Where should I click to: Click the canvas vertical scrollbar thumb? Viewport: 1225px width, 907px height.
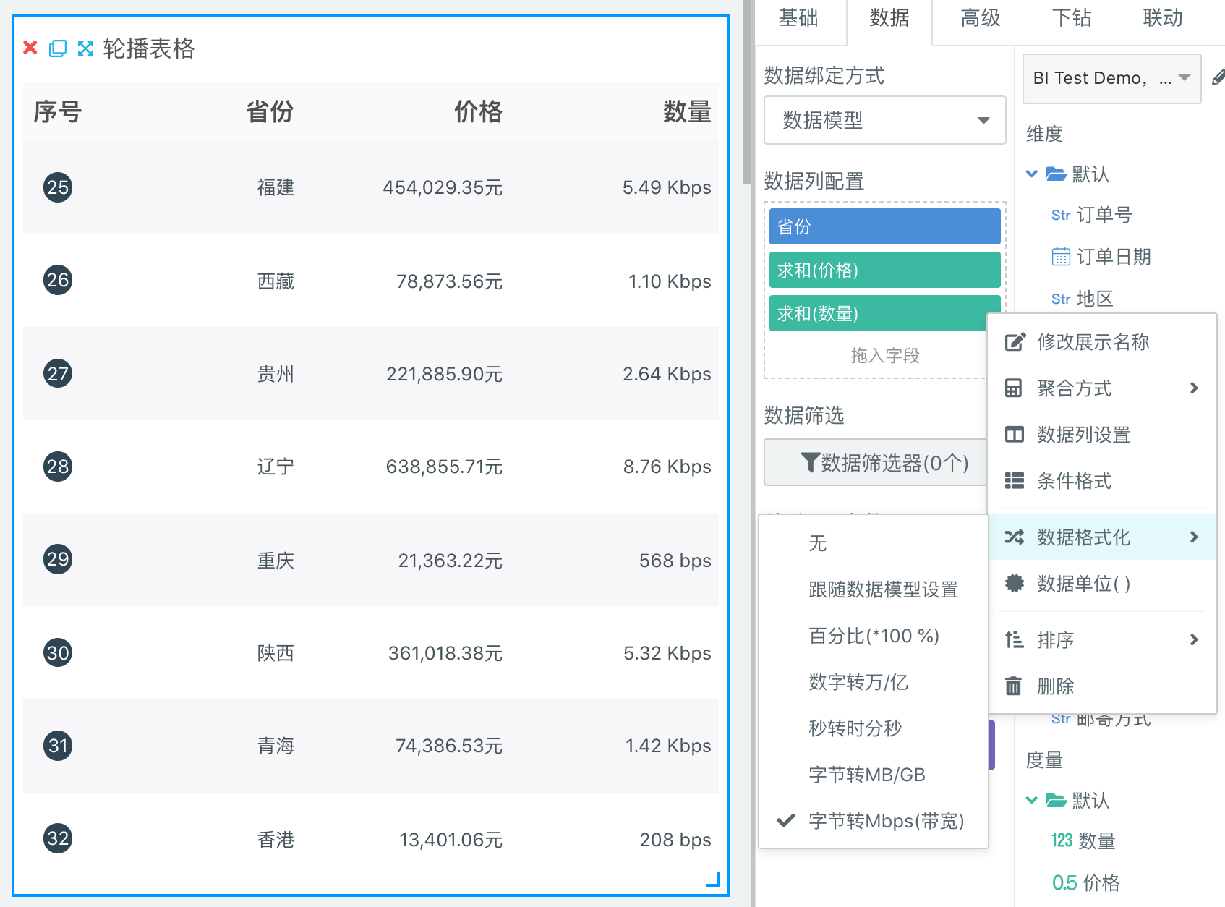point(748,92)
